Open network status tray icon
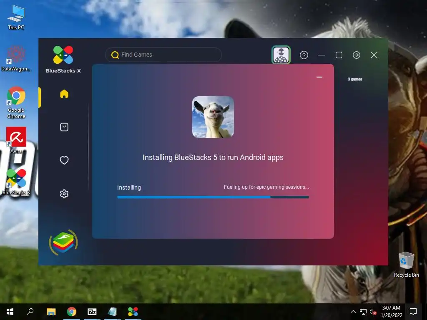The width and height of the screenshot is (427, 320). click(x=363, y=312)
